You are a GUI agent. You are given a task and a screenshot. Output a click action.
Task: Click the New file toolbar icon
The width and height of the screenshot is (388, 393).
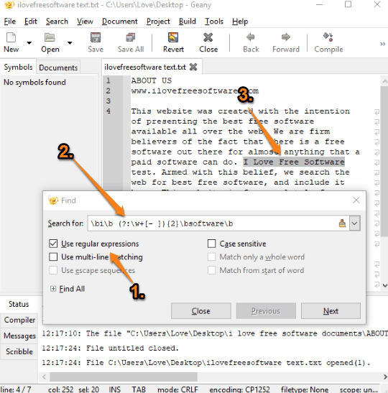click(x=11, y=37)
